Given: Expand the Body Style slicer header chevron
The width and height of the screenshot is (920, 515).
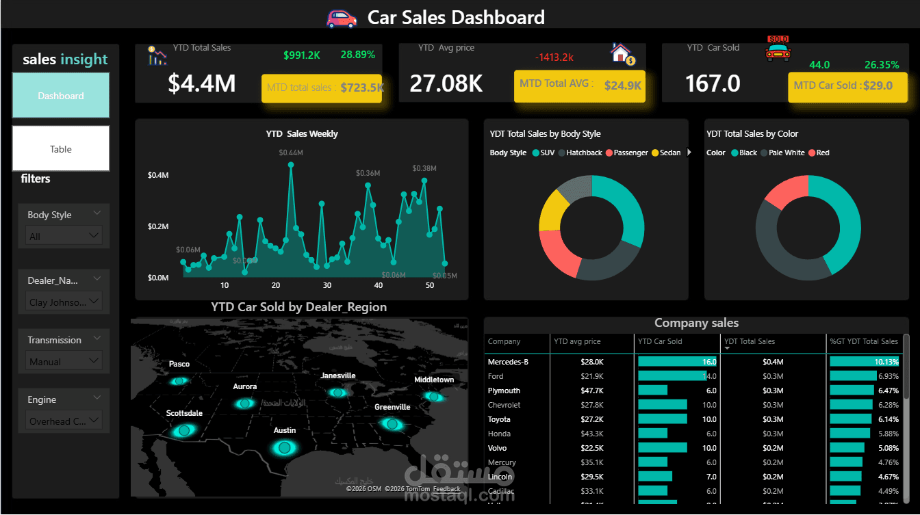Looking at the screenshot, I should click(97, 213).
